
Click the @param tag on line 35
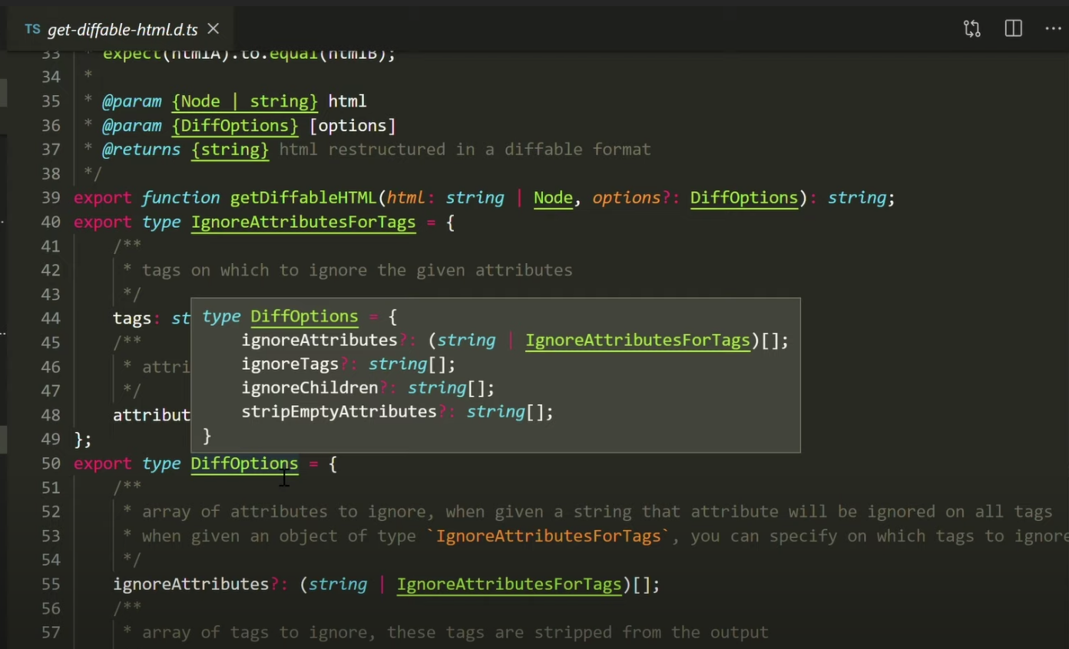click(132, 101)
